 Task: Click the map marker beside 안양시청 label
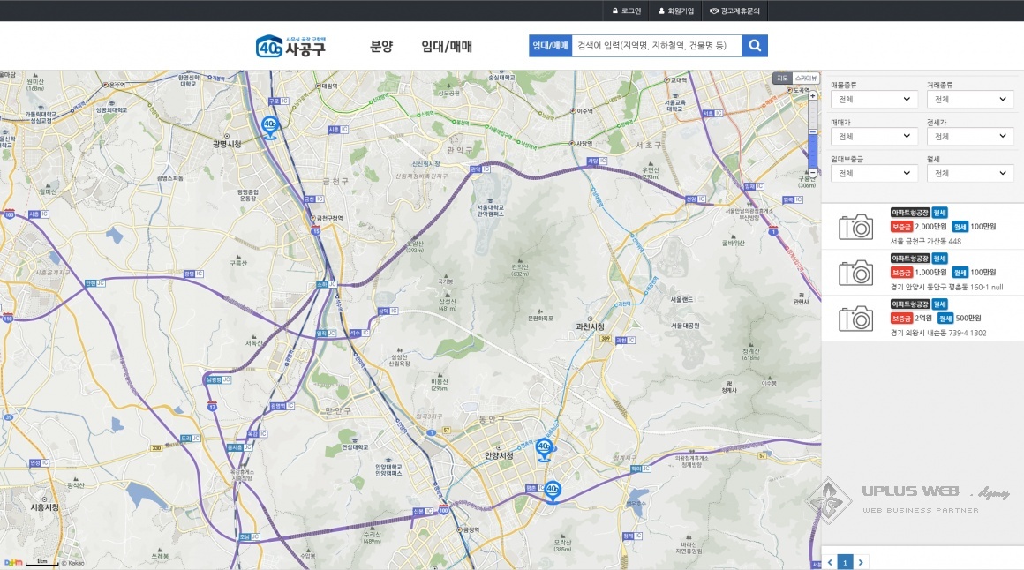[x=543, y=449]
